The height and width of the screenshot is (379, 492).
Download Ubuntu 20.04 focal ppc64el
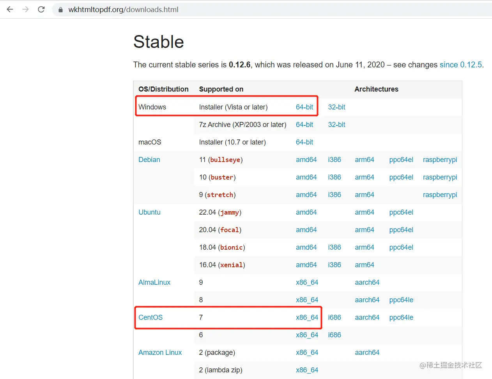401,230
